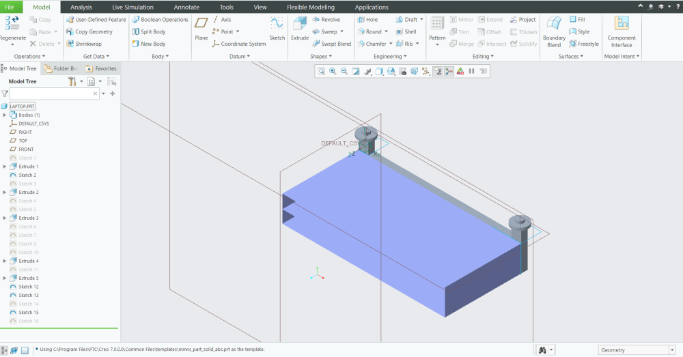This screenshot has height=357, width=683.
Task: Click the Coordinate System button
Action: [x=239, y=44]
